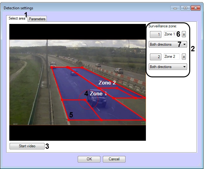Click the Start video button
Screen dimensions: 206x169
[27, 146]
